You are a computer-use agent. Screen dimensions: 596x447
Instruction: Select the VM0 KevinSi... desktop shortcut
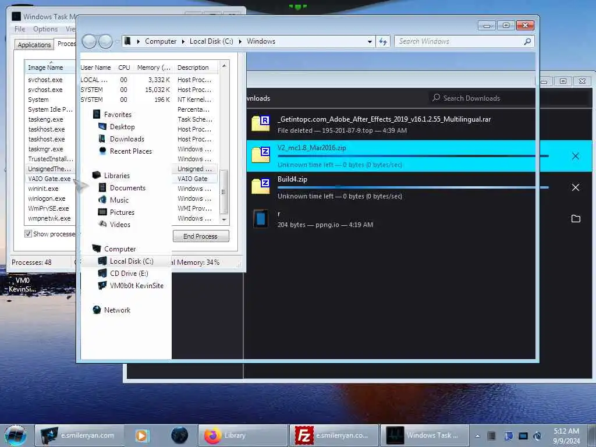click(23, 285)
